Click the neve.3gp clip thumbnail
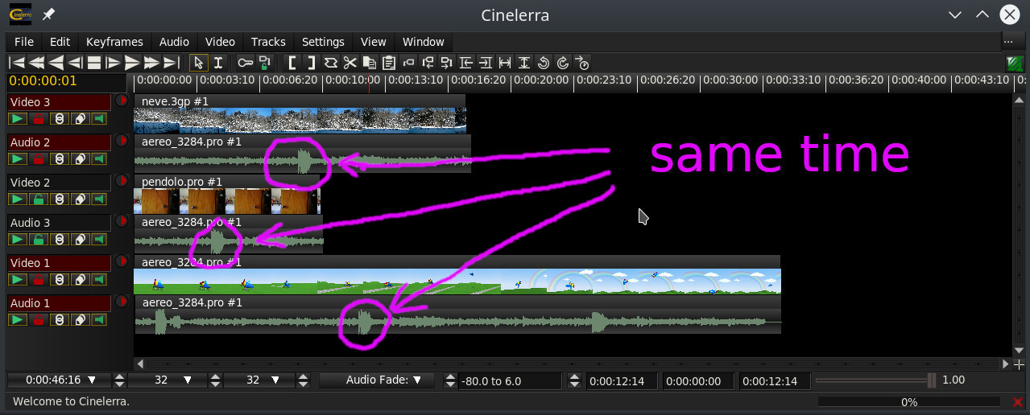 pyautogui.click(x=300, y=120)
